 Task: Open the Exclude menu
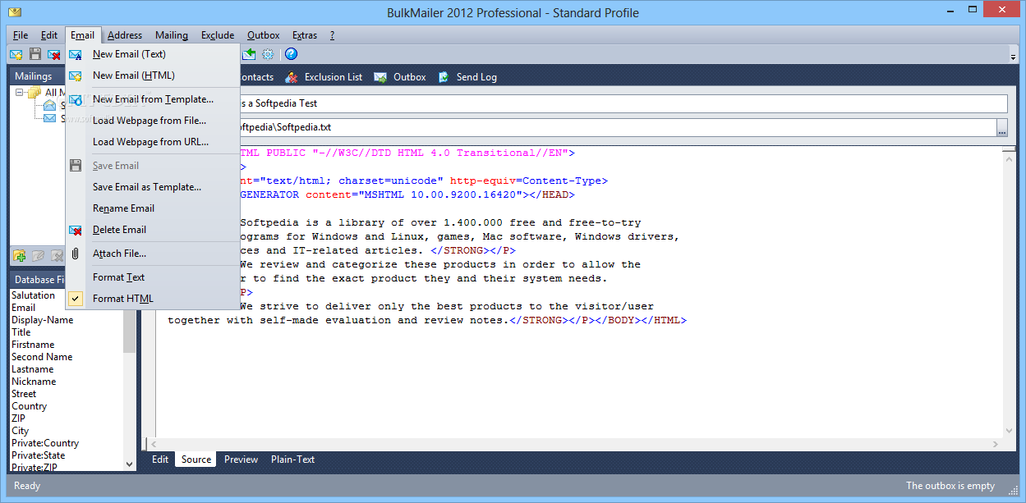click(x=218, y=35)
